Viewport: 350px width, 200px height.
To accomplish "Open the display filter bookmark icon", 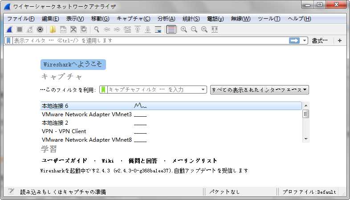I will click(x=8, y=41).
